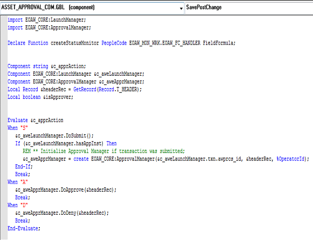Click '%OperatorId' in the create statement
This screenshot has height=240, width=313.
tap(290, 159)
